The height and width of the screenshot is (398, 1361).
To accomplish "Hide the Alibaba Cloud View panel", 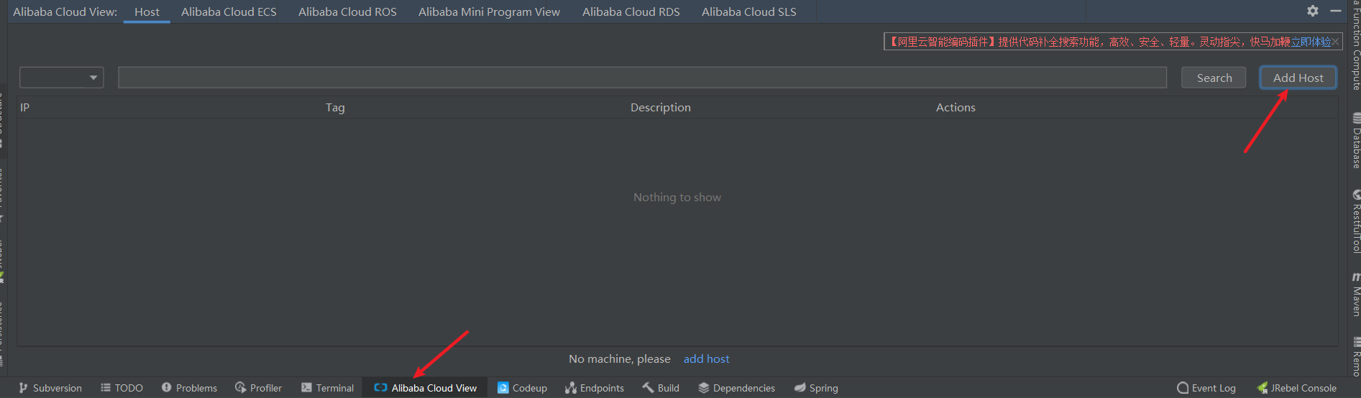I will (1336, 11).
